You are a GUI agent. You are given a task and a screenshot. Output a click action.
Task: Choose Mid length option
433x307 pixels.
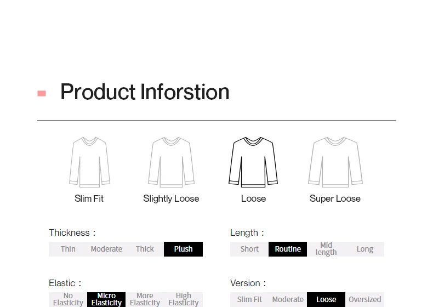pos(326,249)
